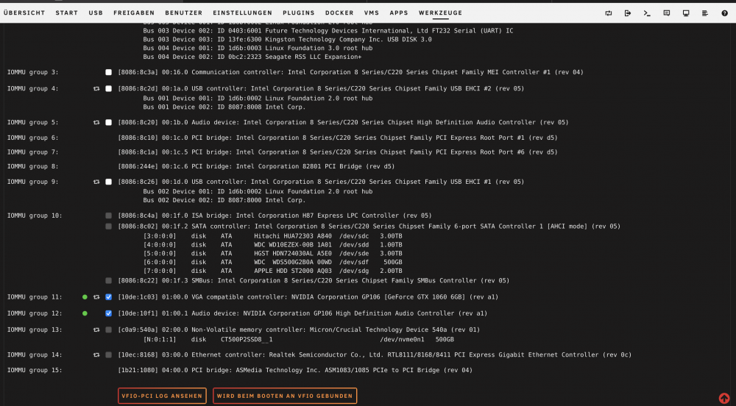
Task: Click the APPLE HDD ST2000 /dev/sdg row
Action: [x=273, y=271]
